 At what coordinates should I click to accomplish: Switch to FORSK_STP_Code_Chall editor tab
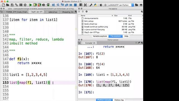coord(16,12)
